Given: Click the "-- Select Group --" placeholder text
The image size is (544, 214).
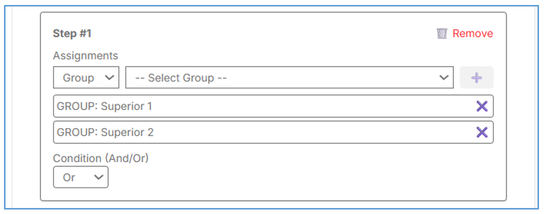Looking at the screenshot, I should pyautogui.click(x=181, y=78).
